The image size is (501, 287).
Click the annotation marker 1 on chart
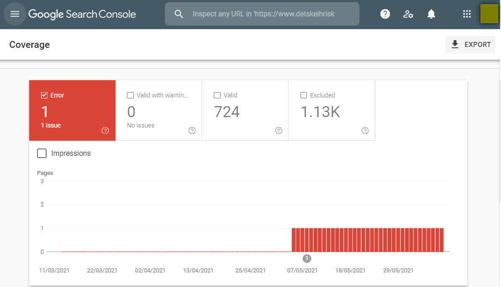tap(307, 258)
